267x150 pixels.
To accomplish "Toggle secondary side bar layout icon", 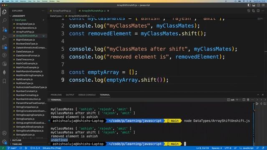I will (x=258, y=5).
